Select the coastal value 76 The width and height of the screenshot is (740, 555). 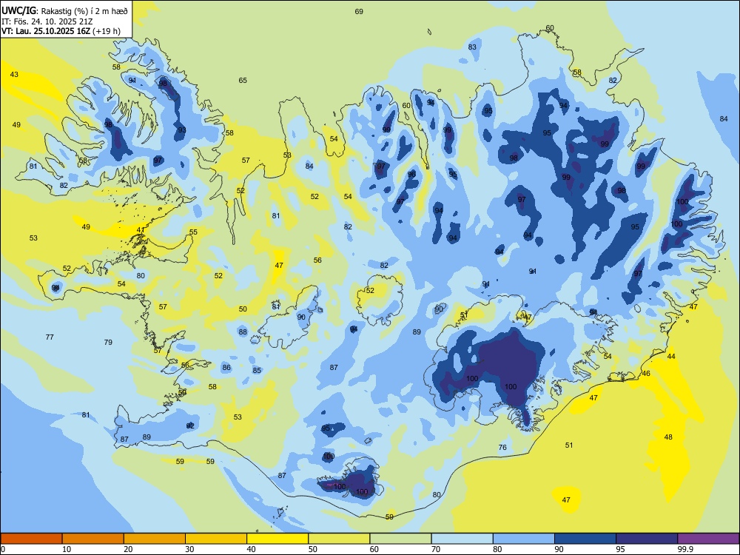[502, 448]
